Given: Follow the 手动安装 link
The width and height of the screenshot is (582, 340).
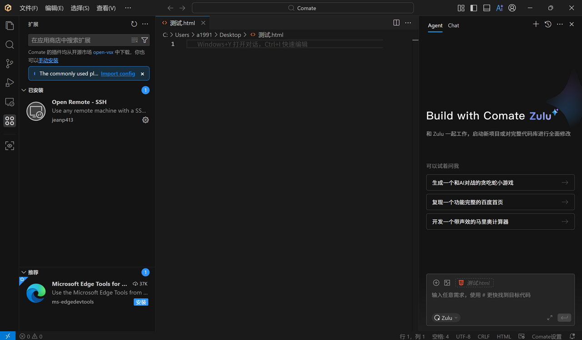Looking at the screenshot, I should [48, 60].
